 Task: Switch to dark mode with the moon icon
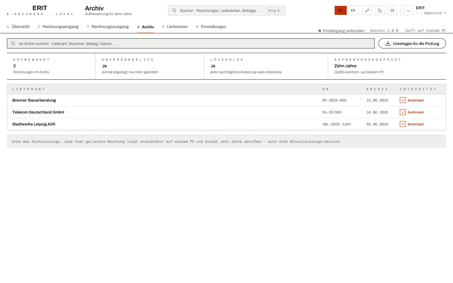[380, 10]
